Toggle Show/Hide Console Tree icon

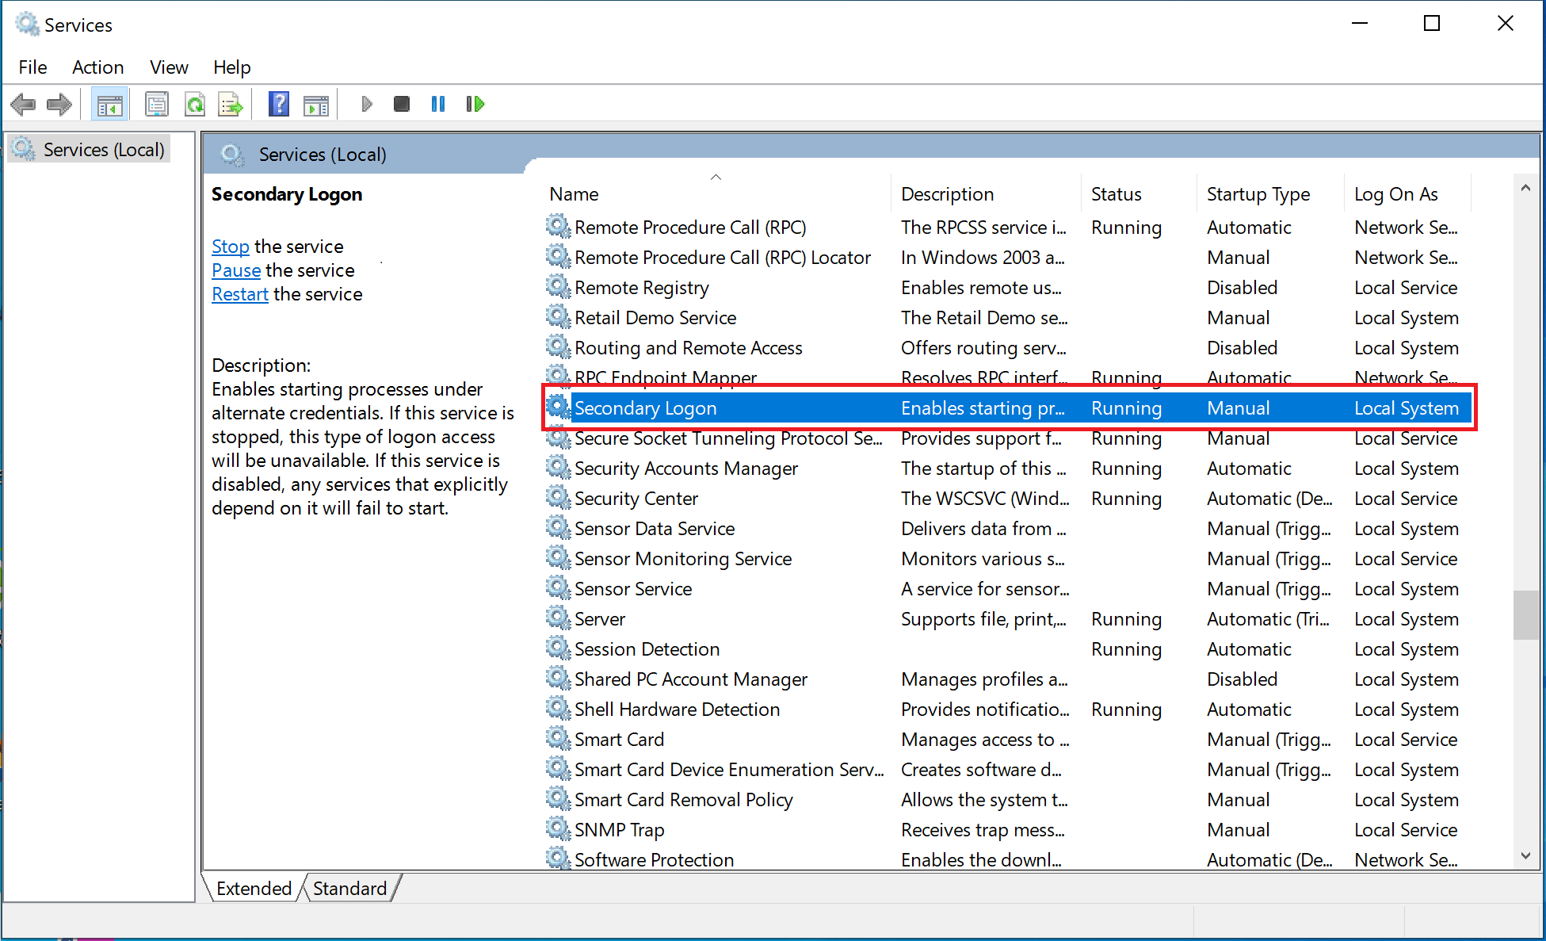109,104
